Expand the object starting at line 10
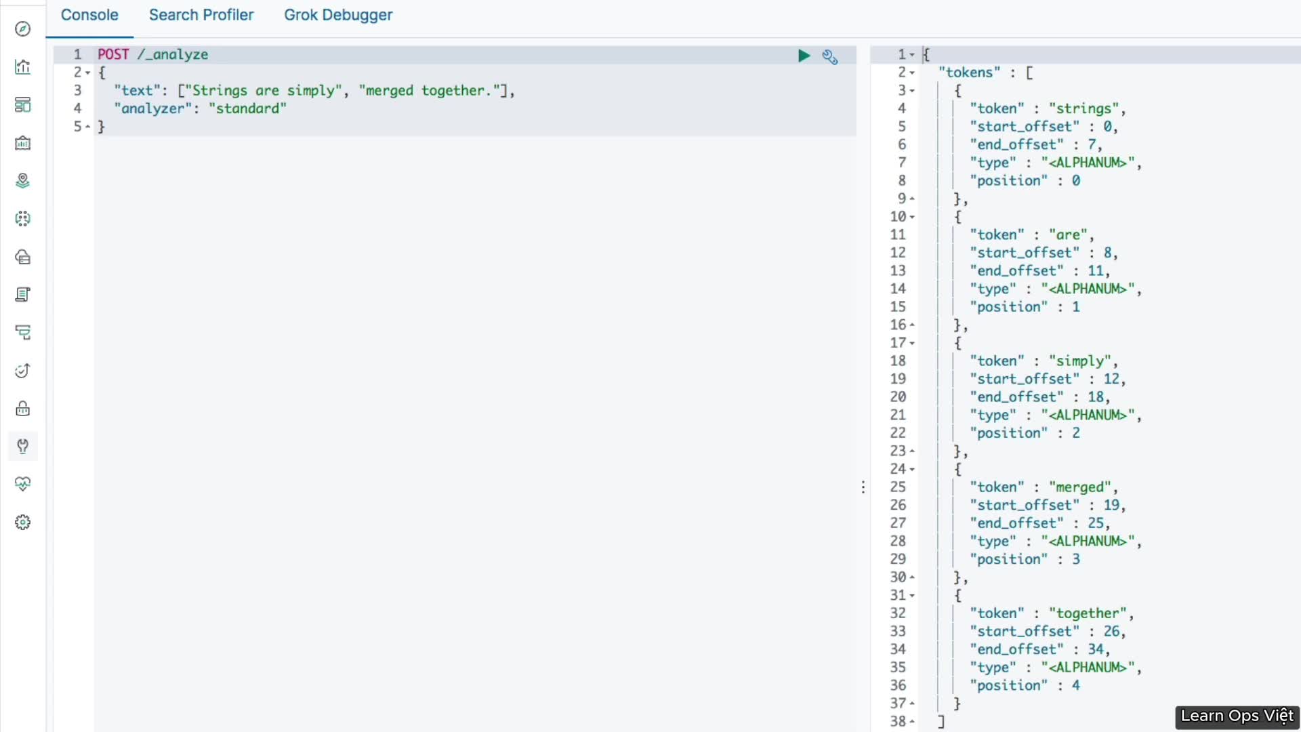This screenshot has width=1301, height=732. pos(915,216)
